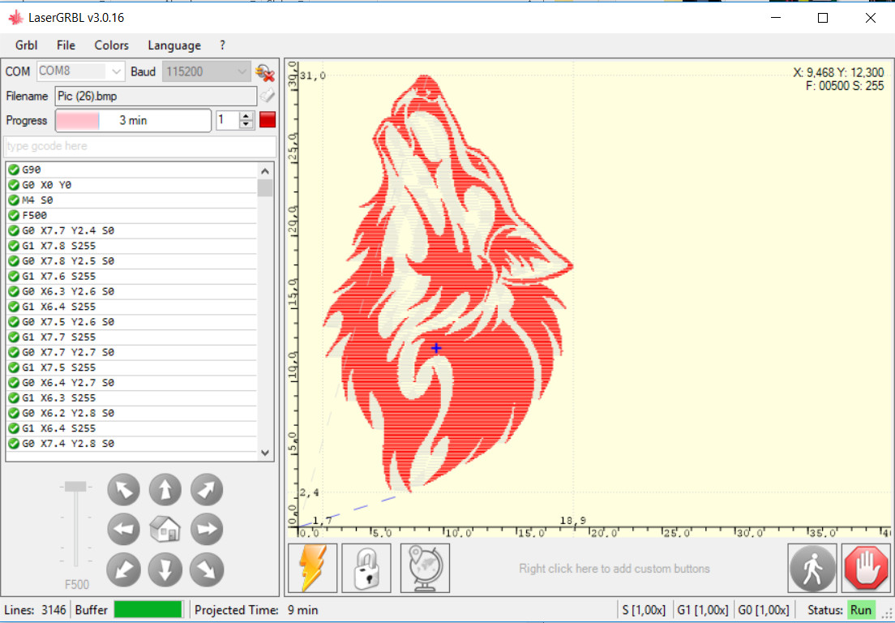
Task: Click the red hand feed hold button
Action: [866, 568]
